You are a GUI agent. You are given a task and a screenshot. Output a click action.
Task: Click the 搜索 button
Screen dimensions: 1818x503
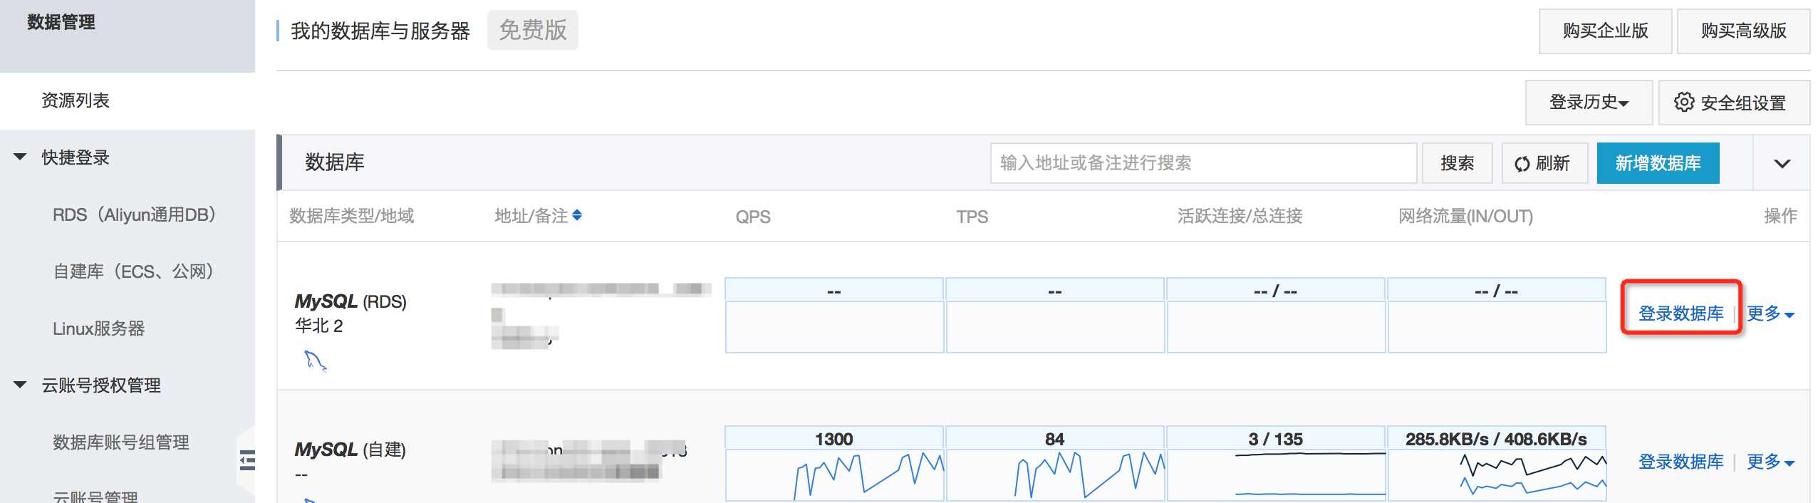coord(1457,163)
